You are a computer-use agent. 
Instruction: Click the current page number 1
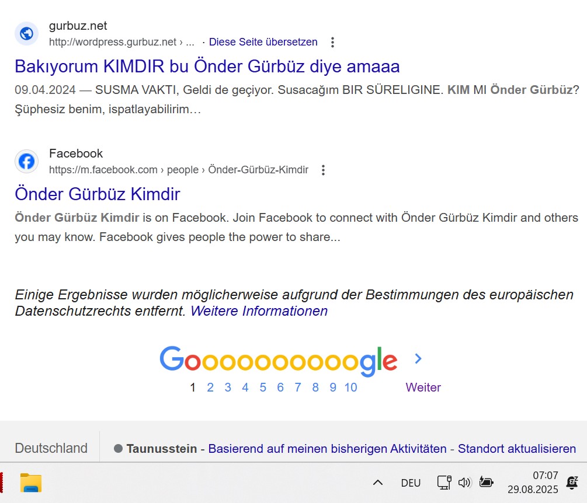click(193, 387)
